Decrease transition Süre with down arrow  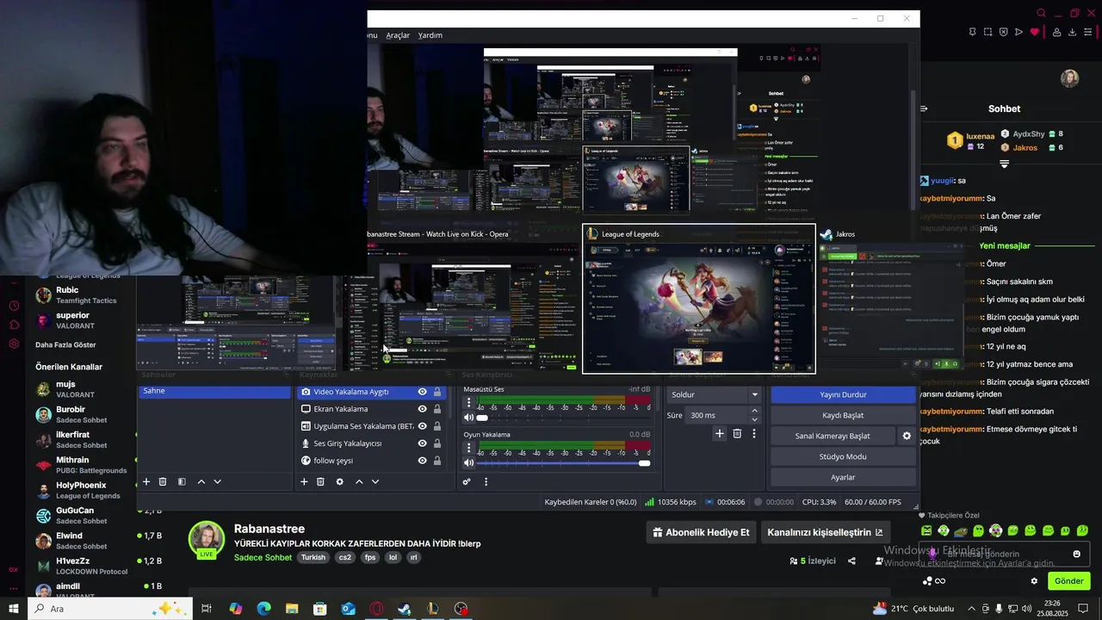coord(755,419)
